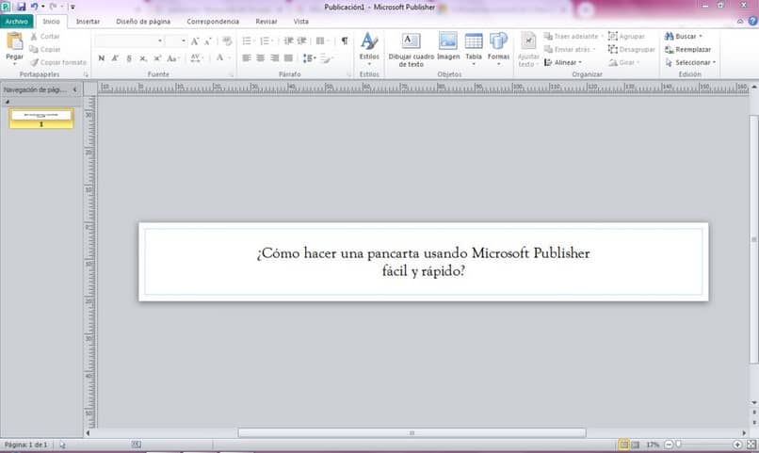Open the font name combo box
The image size is (759, 453).
point(129,41)
